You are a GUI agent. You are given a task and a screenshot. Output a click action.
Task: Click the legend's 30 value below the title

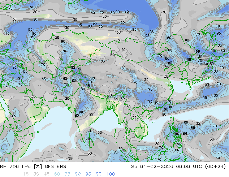(36, 174)
